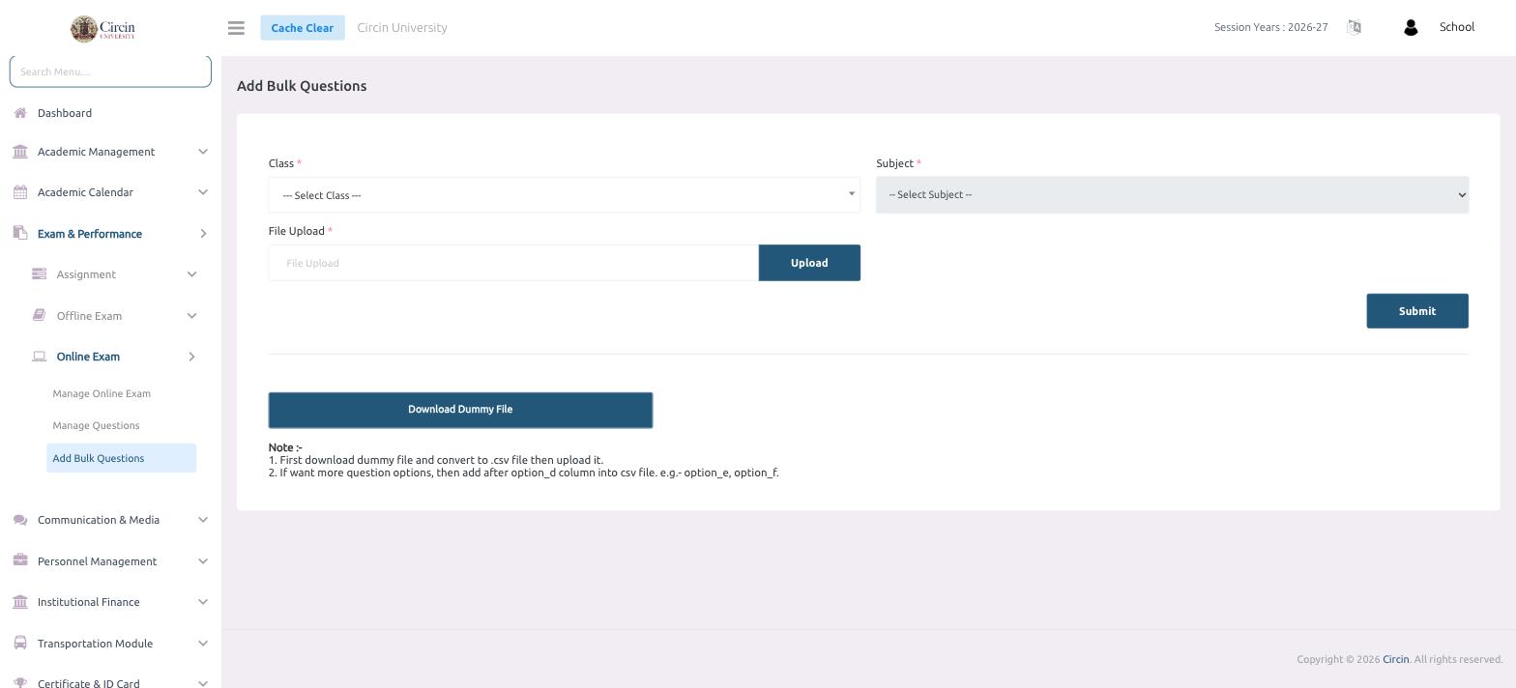1516x688 pixels.
Task: Click the Academic Calendar icon
Action: [x=20, y=192]
